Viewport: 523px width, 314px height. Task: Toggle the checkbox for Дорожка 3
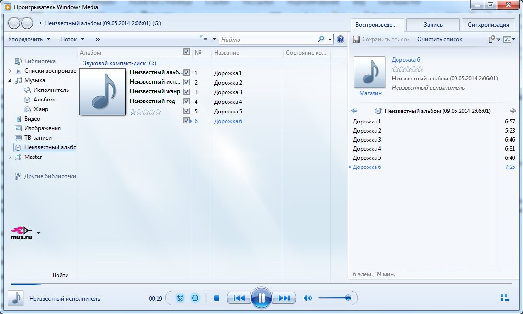tap(187, 92)
